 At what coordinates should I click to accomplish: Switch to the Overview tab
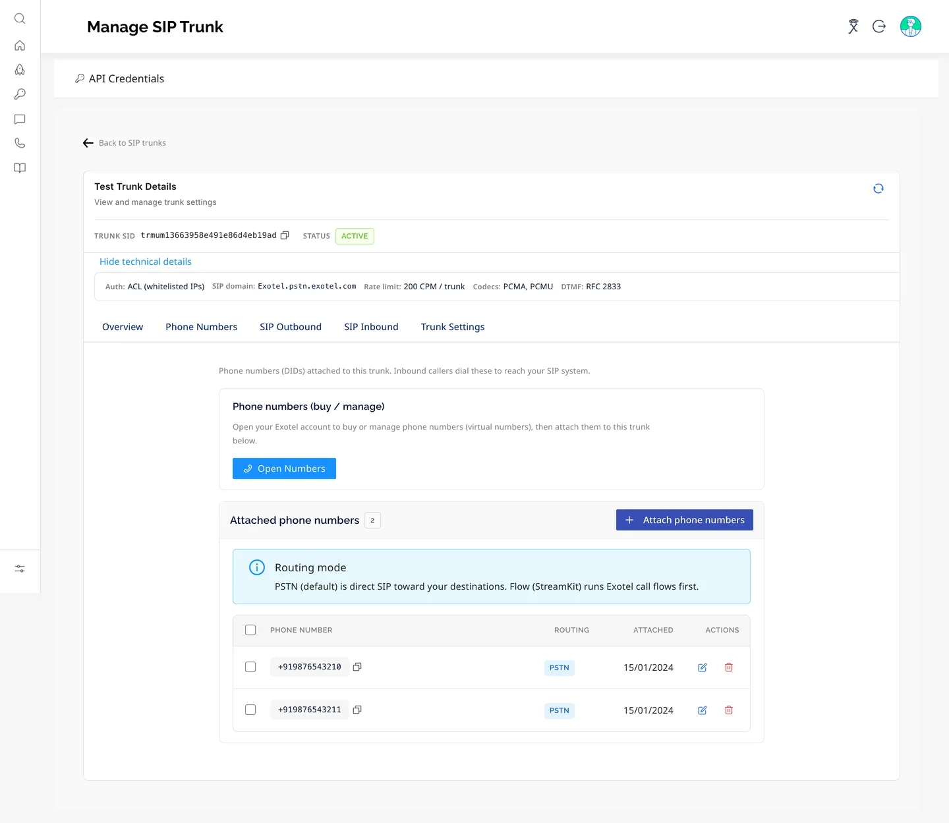point(123,327)
